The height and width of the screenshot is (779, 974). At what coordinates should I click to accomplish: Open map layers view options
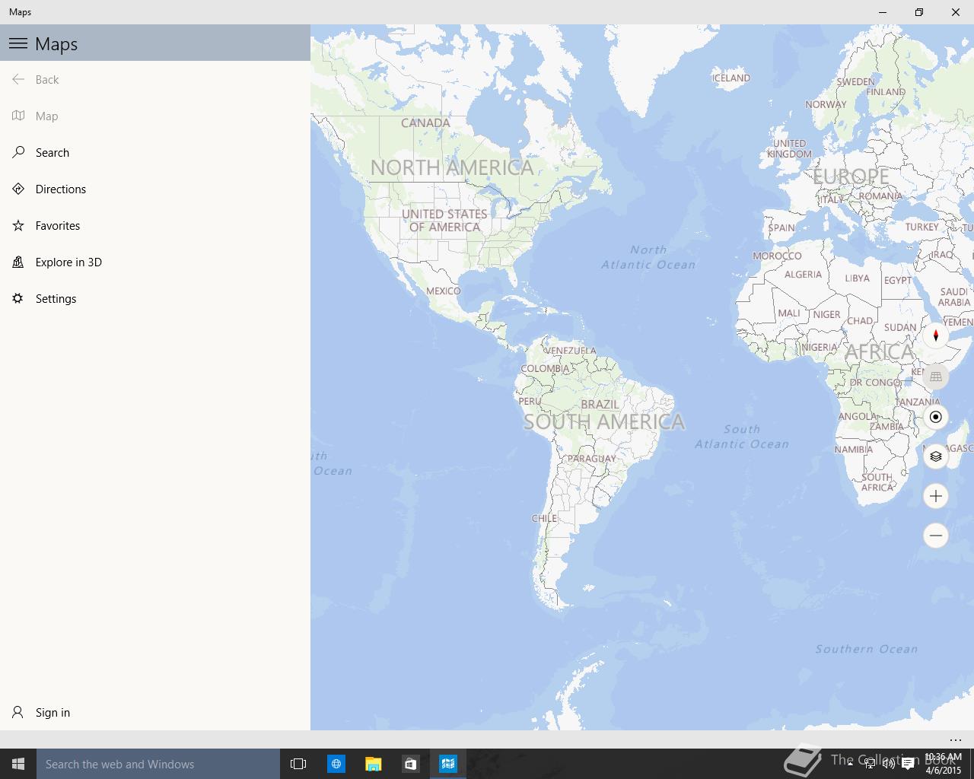[936, 456]
